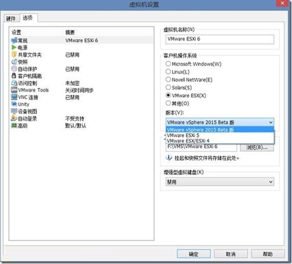Select the Unity row label
Screen dimensions: 292x264
[x=24, y=104]
